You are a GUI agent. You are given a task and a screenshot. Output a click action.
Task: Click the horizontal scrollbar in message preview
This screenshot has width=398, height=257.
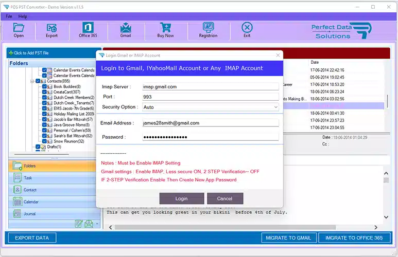pyautogui.click(x=225, y=227)
